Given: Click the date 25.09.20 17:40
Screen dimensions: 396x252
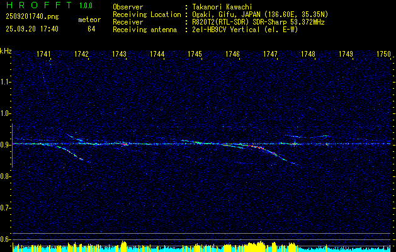Looking at the screenshot, I should (x=32, y=29).
